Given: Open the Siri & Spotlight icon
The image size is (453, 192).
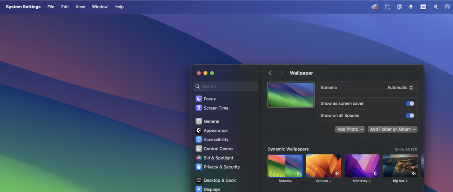Looking at the screenshot, I should [199, 158].
